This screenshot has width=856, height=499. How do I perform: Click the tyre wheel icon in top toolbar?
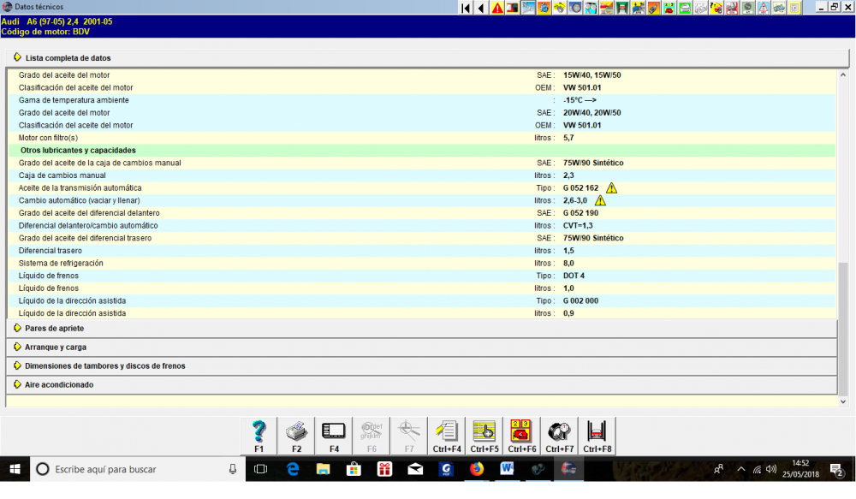point(575,8)
